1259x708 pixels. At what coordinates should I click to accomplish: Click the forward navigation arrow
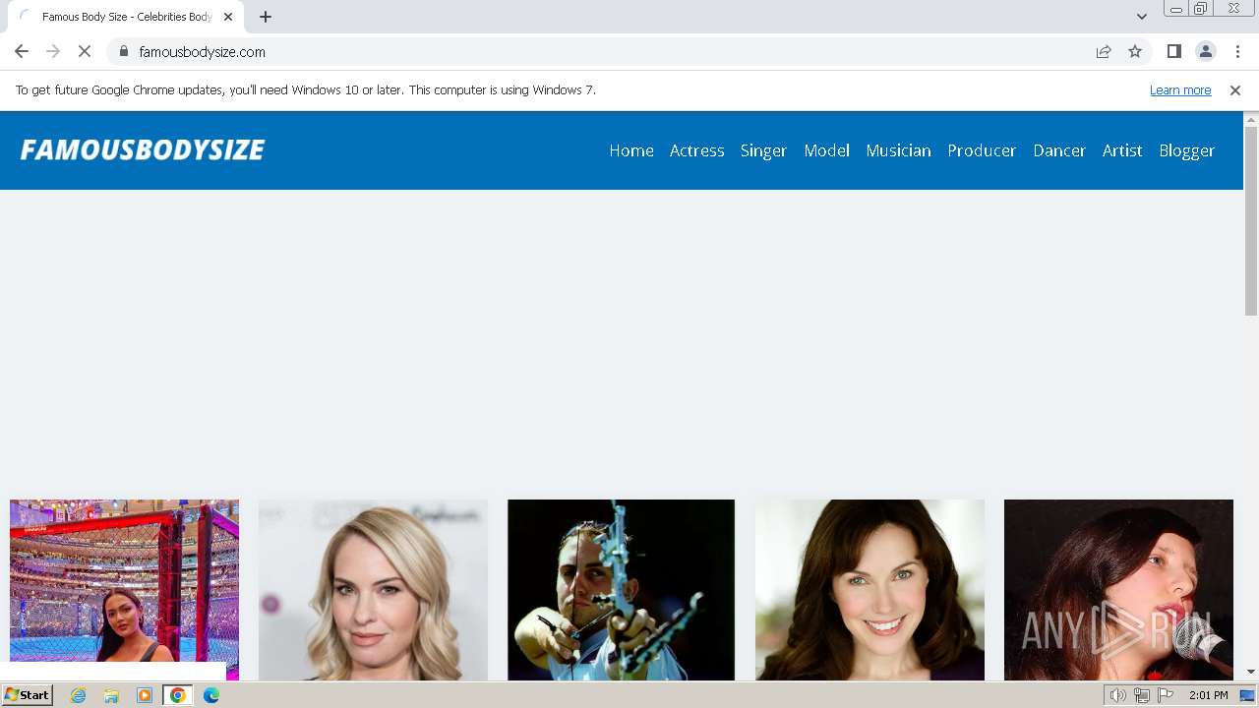coord(53,52)
